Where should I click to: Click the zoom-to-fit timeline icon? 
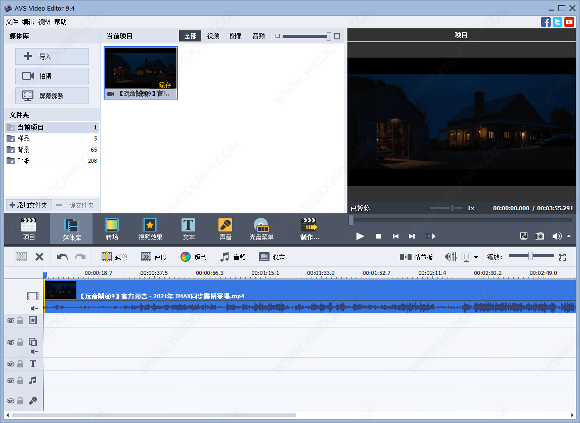pyautogui.click(x=562, y=257)
